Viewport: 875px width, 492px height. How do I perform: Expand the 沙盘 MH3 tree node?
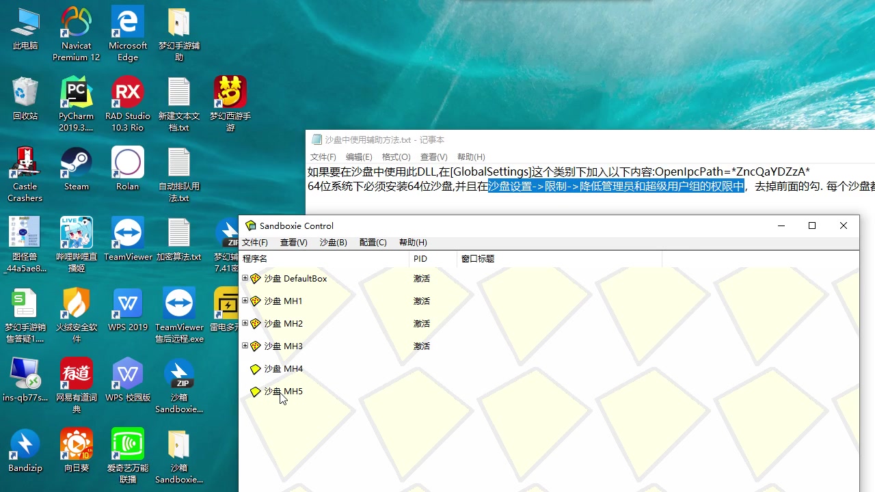(x=245, y=346)
